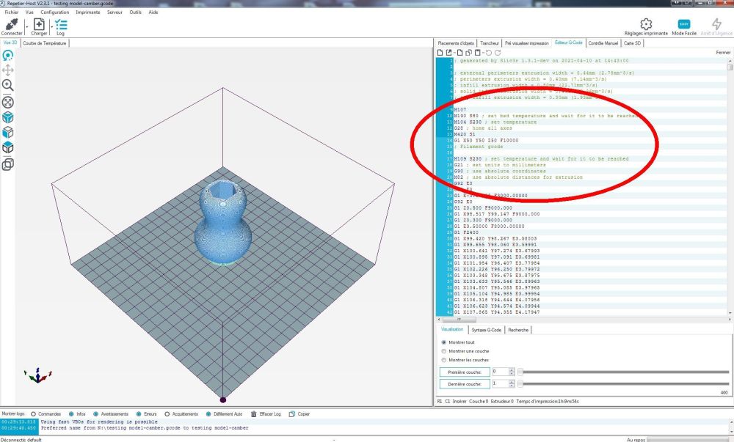Image resolution: width=734 pixels, height=442 pixels.
Task: Toggle the Log list icon
Action: coord(61,24)
